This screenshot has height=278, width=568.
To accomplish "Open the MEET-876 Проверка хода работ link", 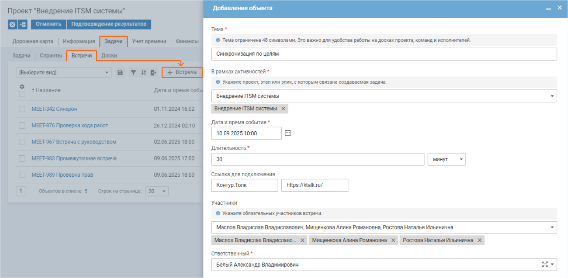I will [70, 125].
